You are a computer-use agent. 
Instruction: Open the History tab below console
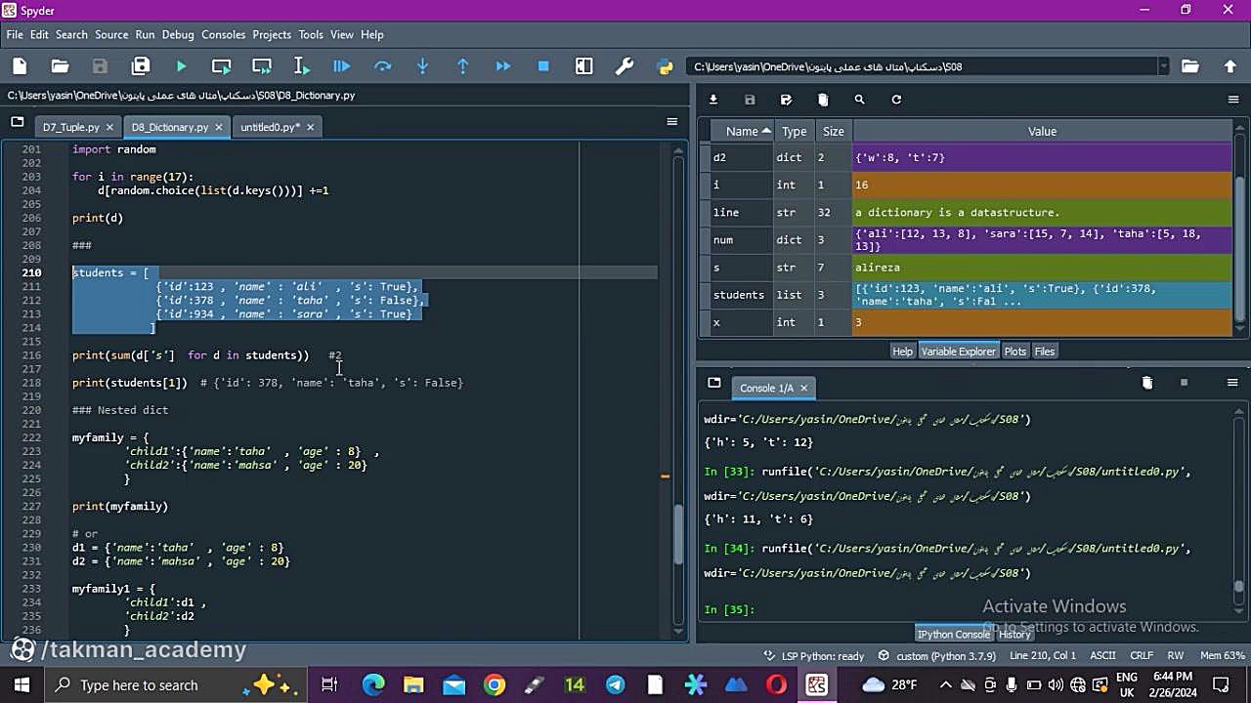(1014, 635)
